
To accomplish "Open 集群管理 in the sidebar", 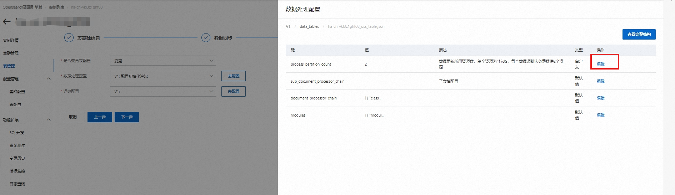I will click(11, 53).
